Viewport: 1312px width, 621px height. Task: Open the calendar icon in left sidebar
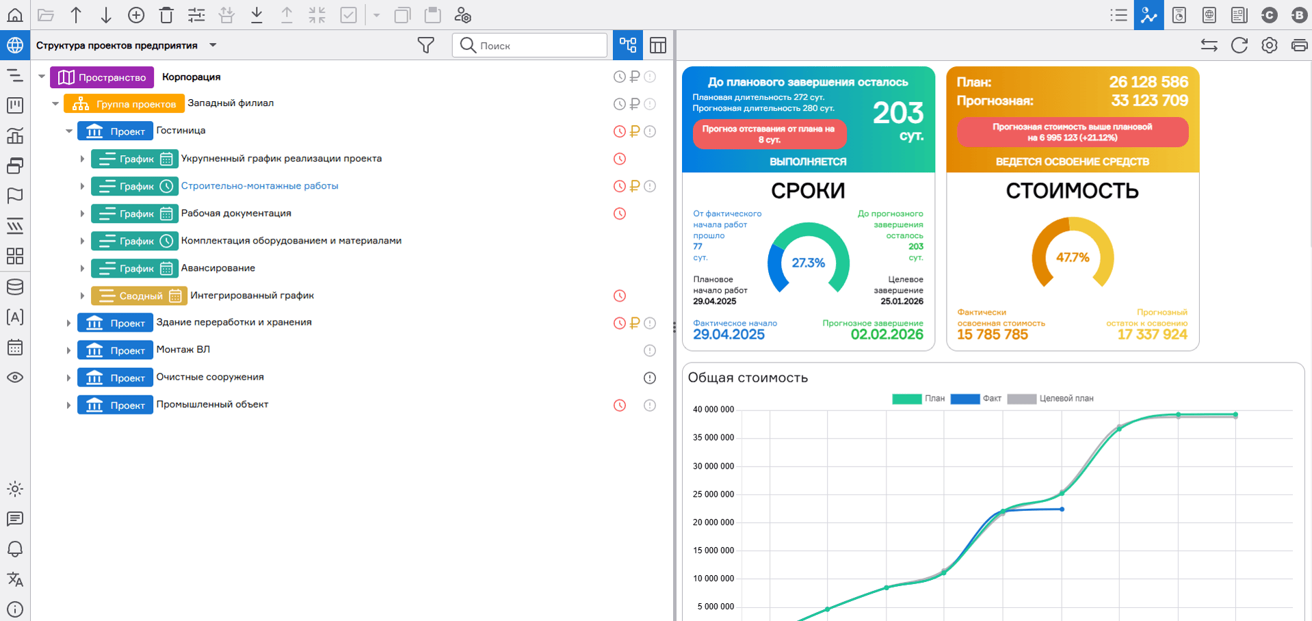point(15,347)
